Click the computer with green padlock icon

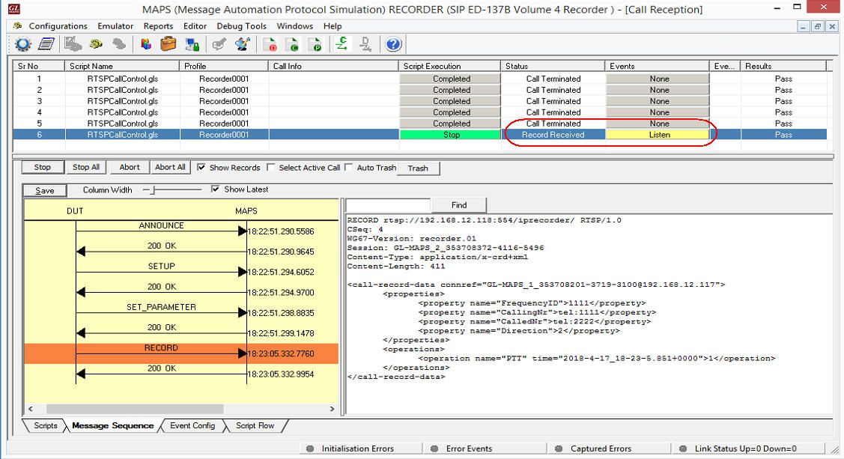pyautogui.click(x=192, y=45)
